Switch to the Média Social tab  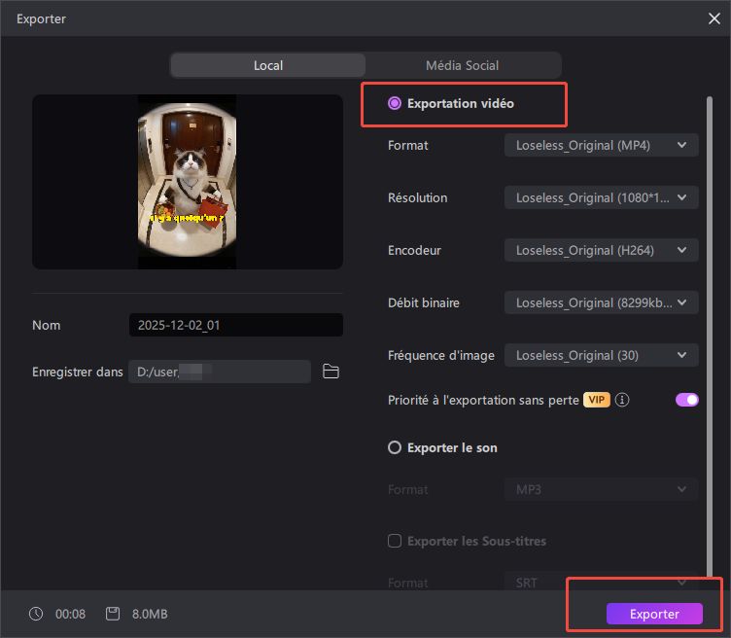click(462, 65)
